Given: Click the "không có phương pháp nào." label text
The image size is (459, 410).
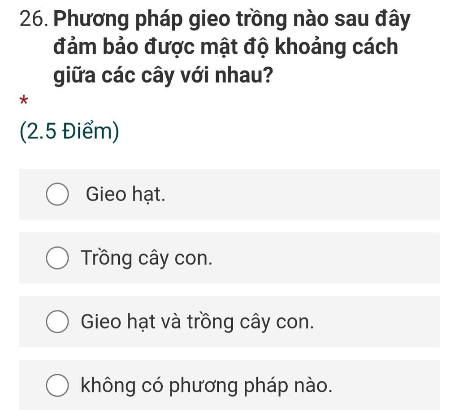Looking at the screenshot, I should click(x=207, y=385).
